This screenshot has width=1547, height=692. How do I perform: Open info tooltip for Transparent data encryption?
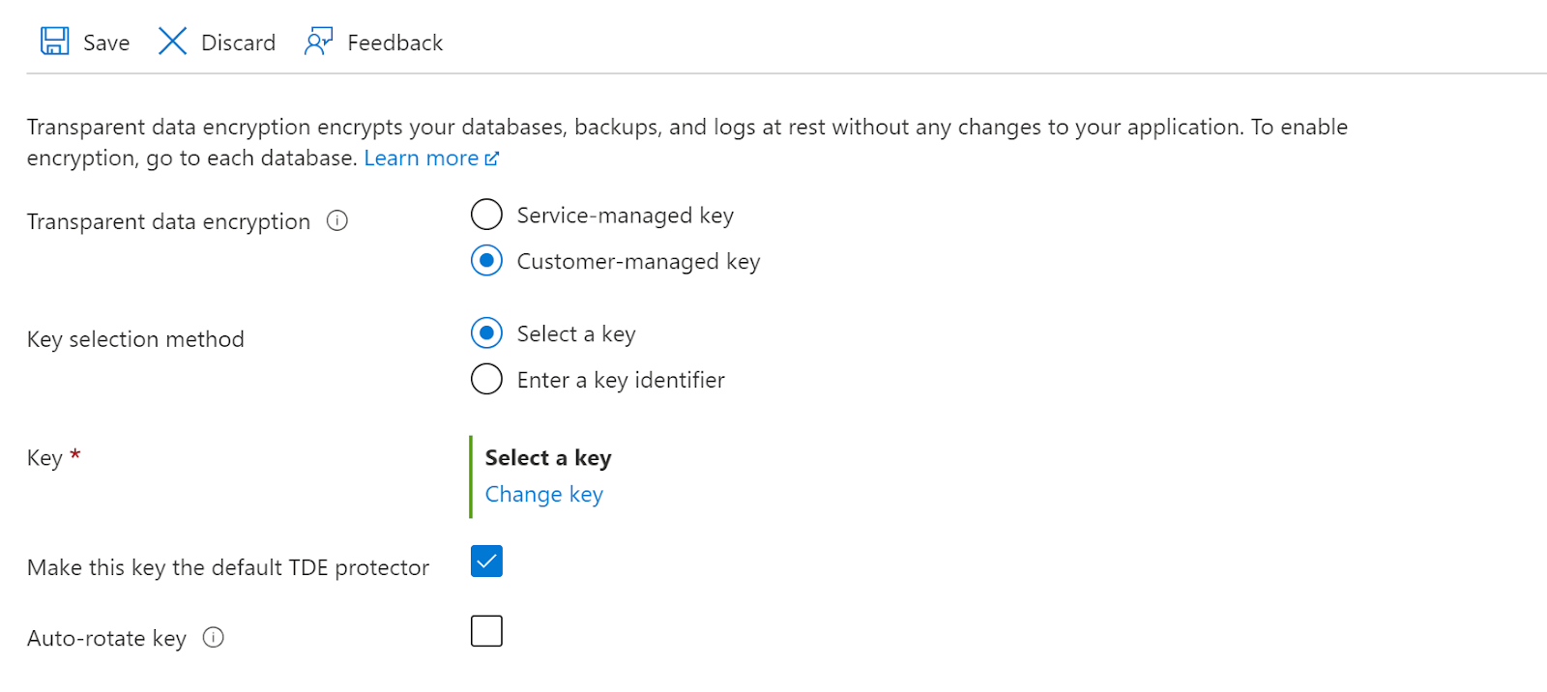(336, 221)
